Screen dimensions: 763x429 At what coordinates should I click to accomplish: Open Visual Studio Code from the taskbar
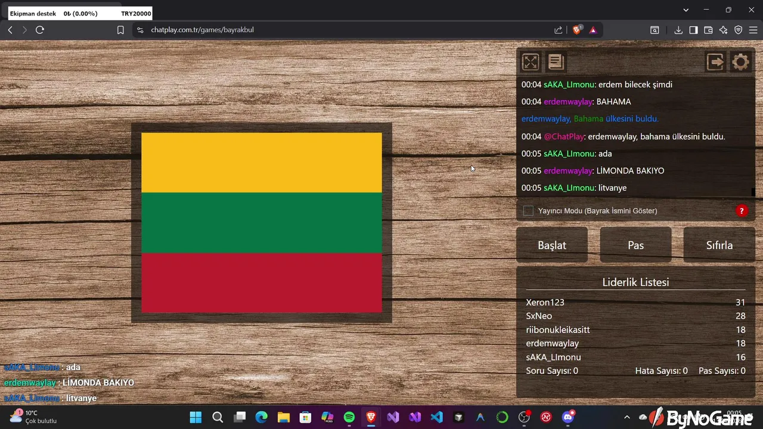(437, 417)
